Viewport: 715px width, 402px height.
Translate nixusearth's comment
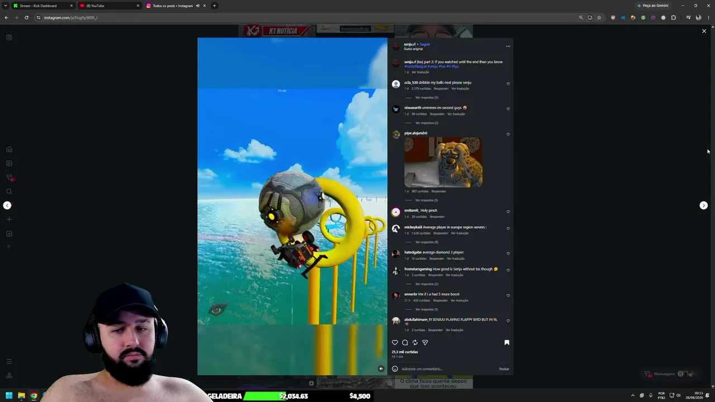click(456, 114)
